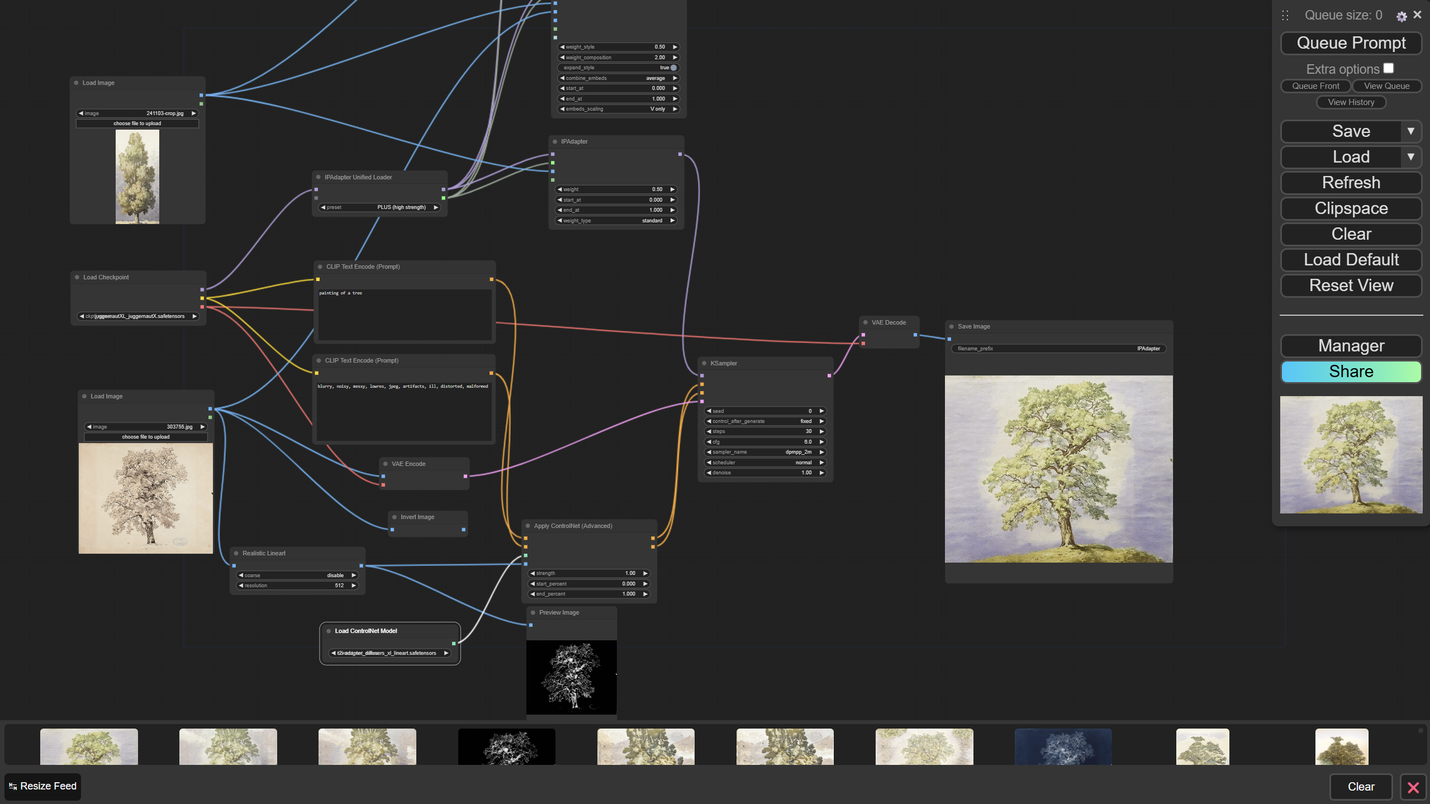The image size is (1430, 804).
Task: Click the red X to close the image feed
Action: click(x=1413, y=787)
